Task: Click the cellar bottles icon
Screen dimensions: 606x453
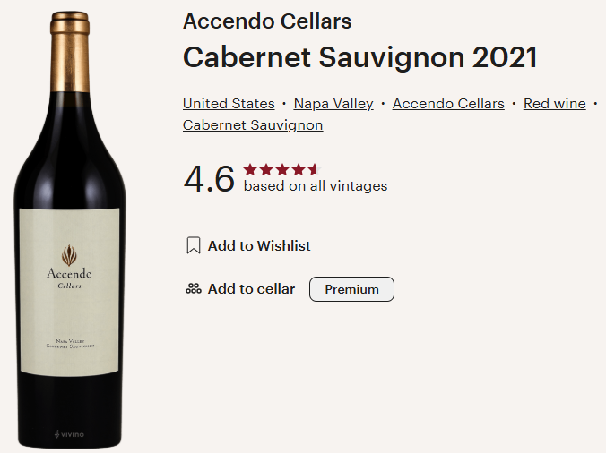Action: tap(193, 289)
